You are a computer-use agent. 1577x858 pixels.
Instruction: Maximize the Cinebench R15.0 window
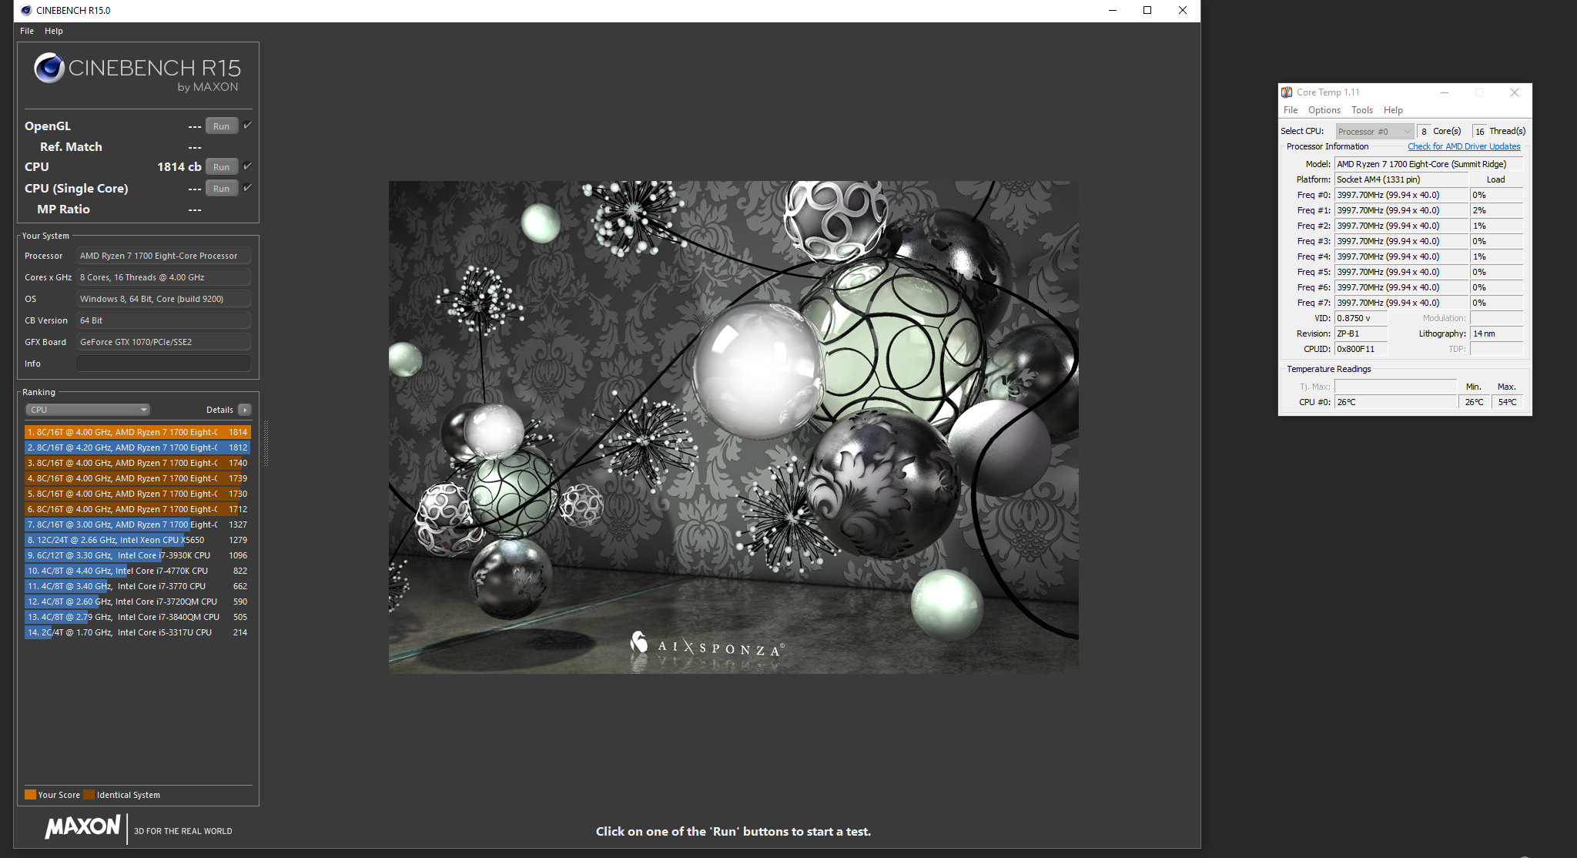tap(1147, 10)
